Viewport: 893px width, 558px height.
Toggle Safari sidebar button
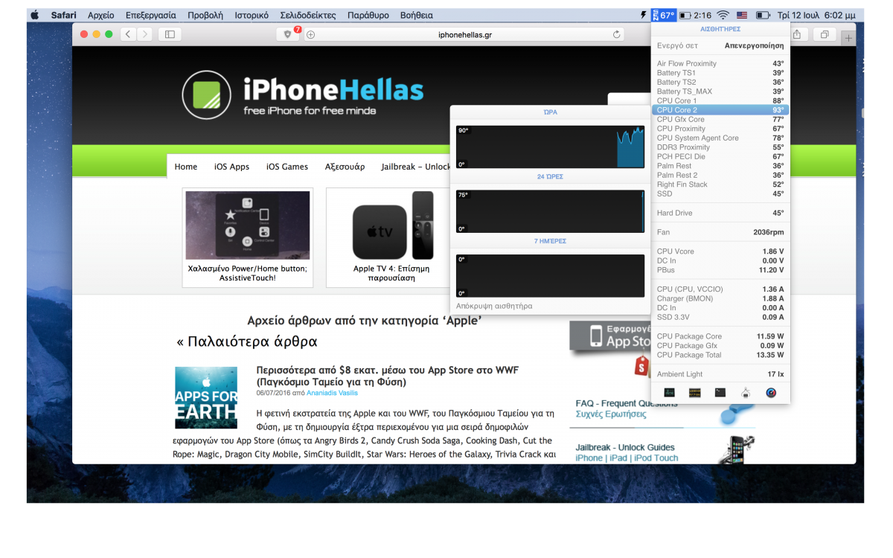tap(170, 34)
